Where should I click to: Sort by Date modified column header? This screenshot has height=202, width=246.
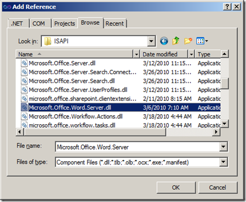click(164, 54)
